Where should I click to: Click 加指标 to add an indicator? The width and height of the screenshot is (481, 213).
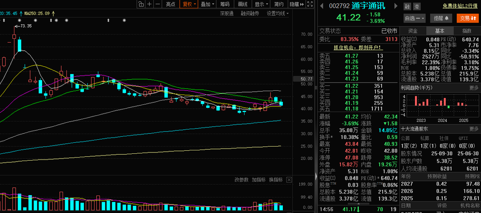(259, 180)
